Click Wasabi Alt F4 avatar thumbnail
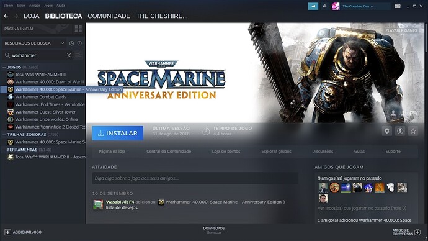The height and width of the screenshot is (241, 428). point(98,204)
